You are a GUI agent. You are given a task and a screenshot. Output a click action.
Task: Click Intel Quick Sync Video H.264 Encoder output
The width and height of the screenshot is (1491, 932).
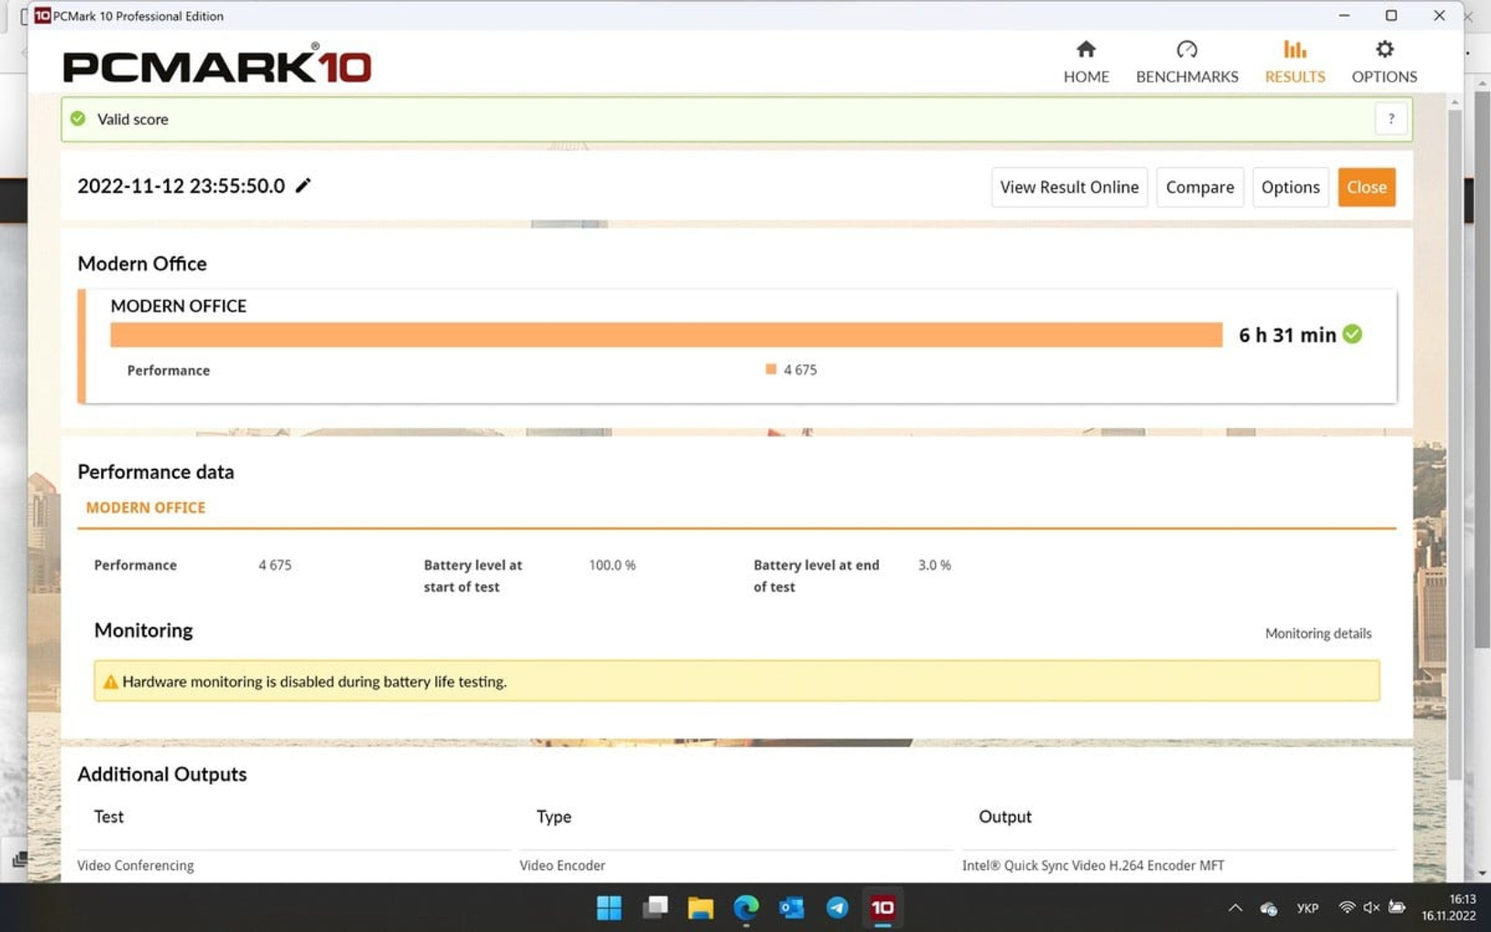(x=1093, y=865)
